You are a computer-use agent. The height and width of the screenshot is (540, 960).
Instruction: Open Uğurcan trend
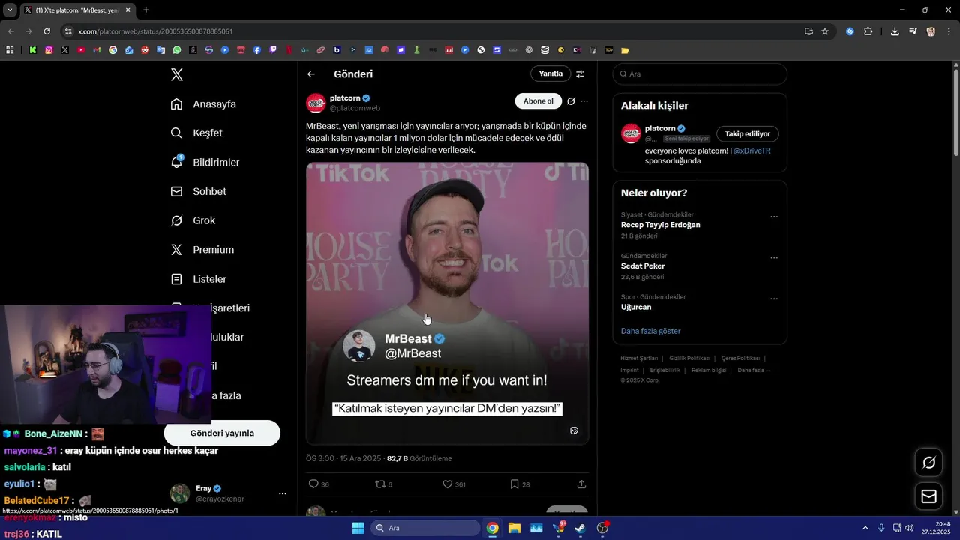tap(636, 307)
